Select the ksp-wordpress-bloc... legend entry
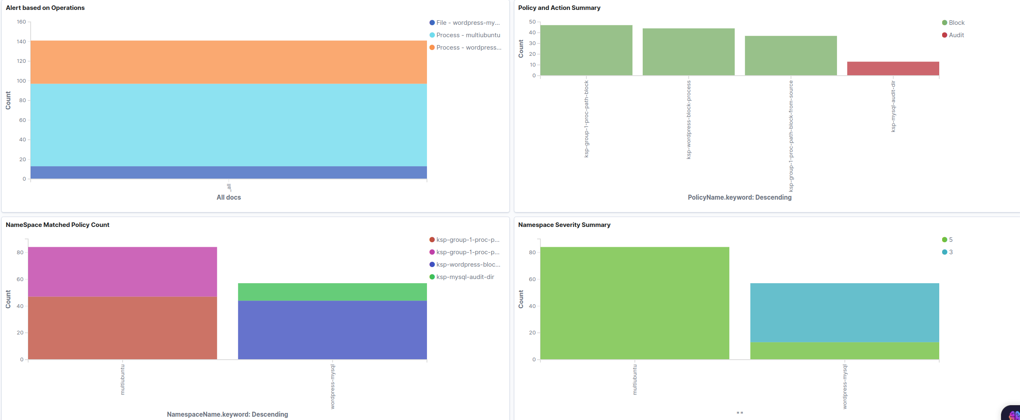Image resolution: width=1020 pixels, height=420 pixels. click(x=465, y=265)
